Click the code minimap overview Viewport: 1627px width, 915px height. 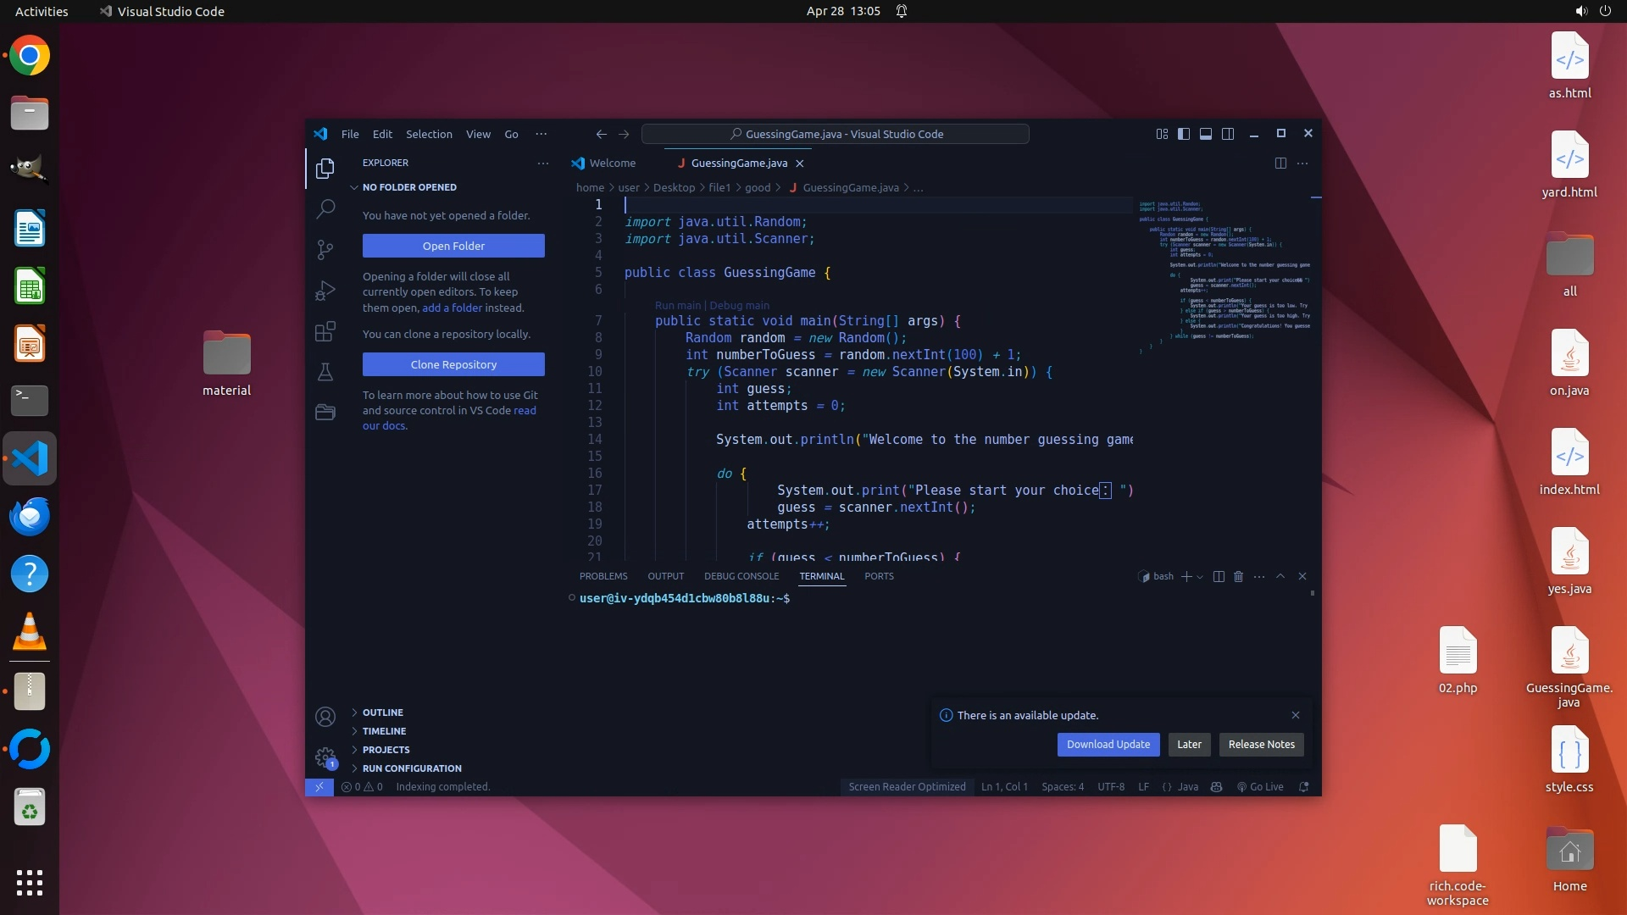point(1224,271)
